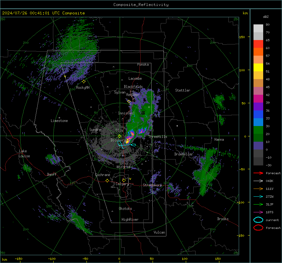Click the white 04DK arrow legend icon

tap(258, 181)
